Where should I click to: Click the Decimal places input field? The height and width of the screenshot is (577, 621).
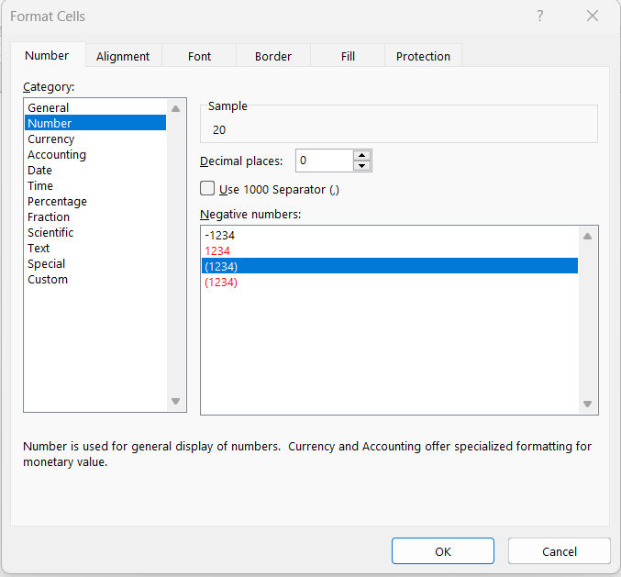[325, 161]
